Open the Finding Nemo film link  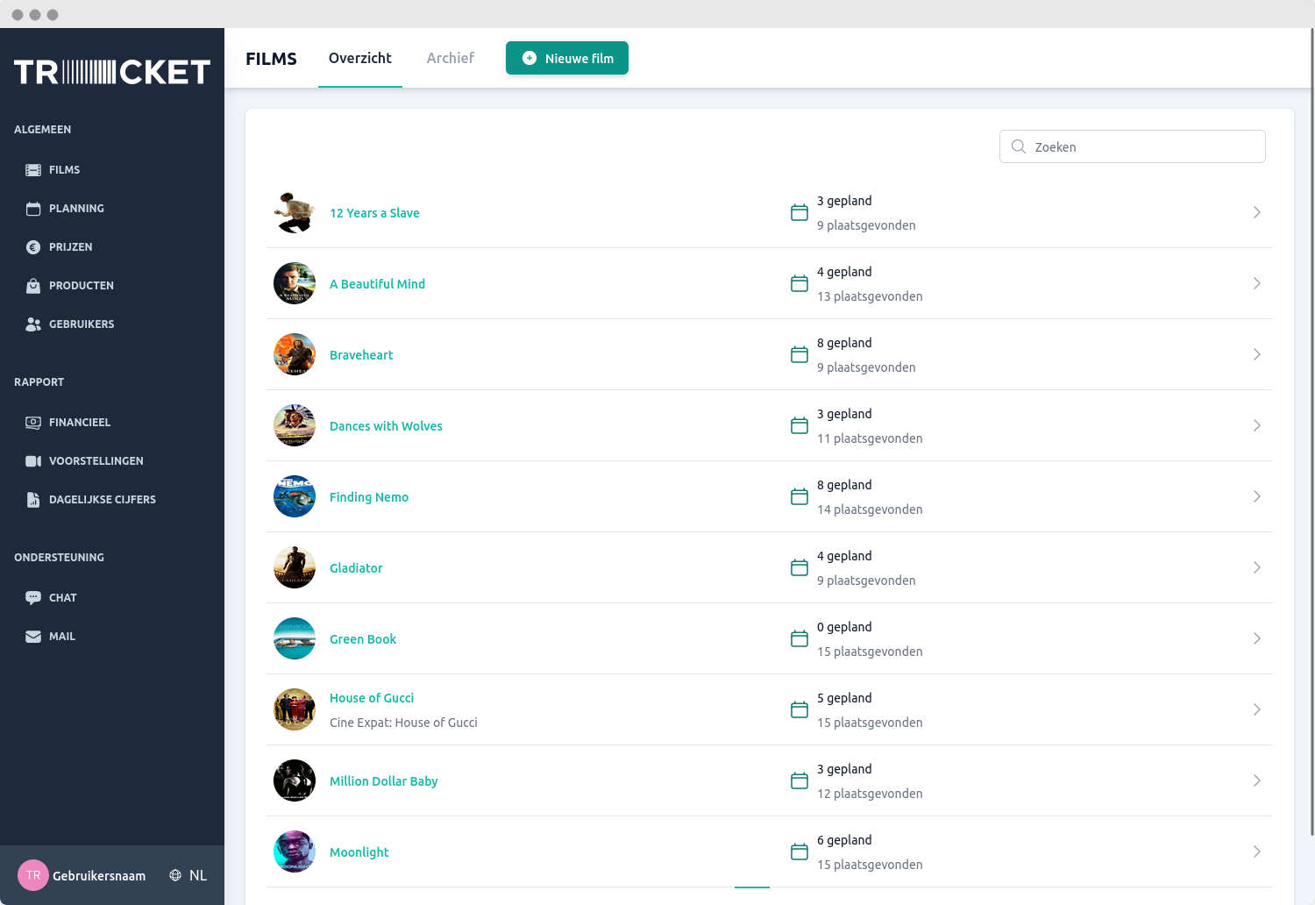pyautogui.click(x=369, y=497)
